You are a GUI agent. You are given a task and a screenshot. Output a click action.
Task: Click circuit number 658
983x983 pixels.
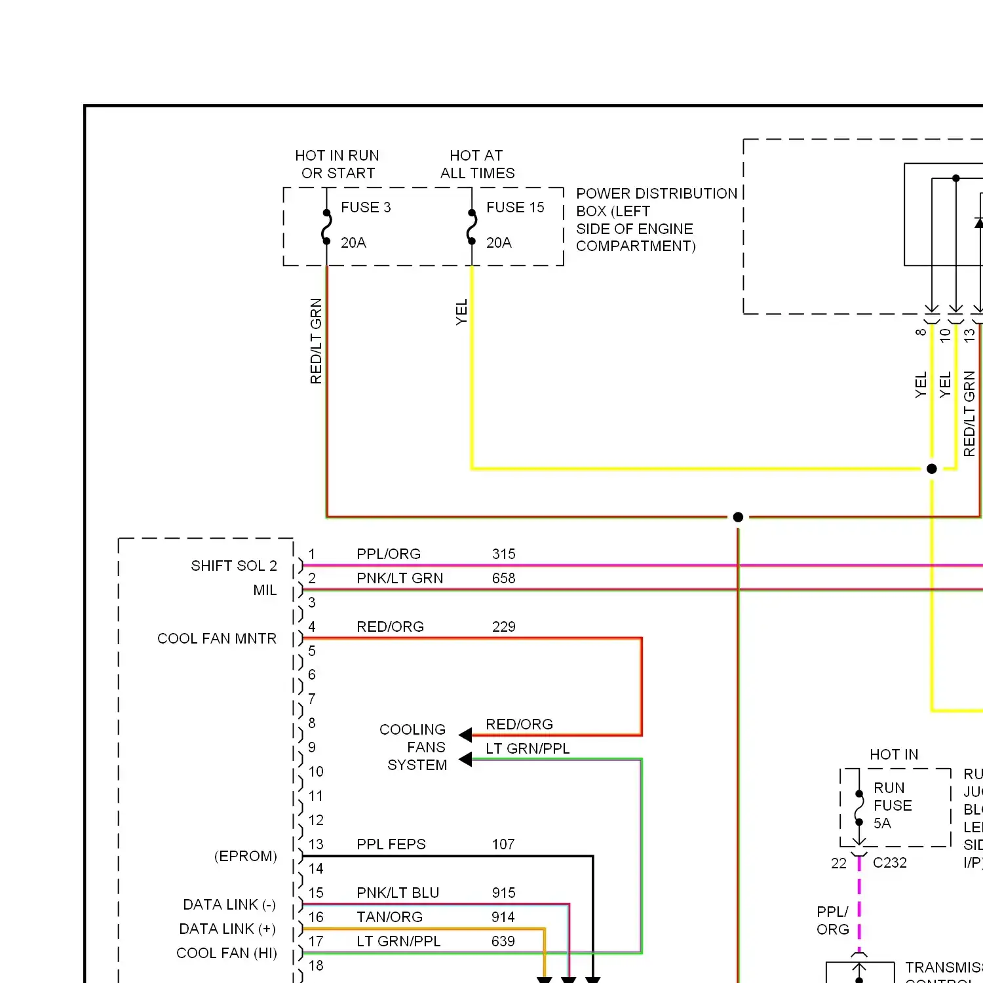504,579
